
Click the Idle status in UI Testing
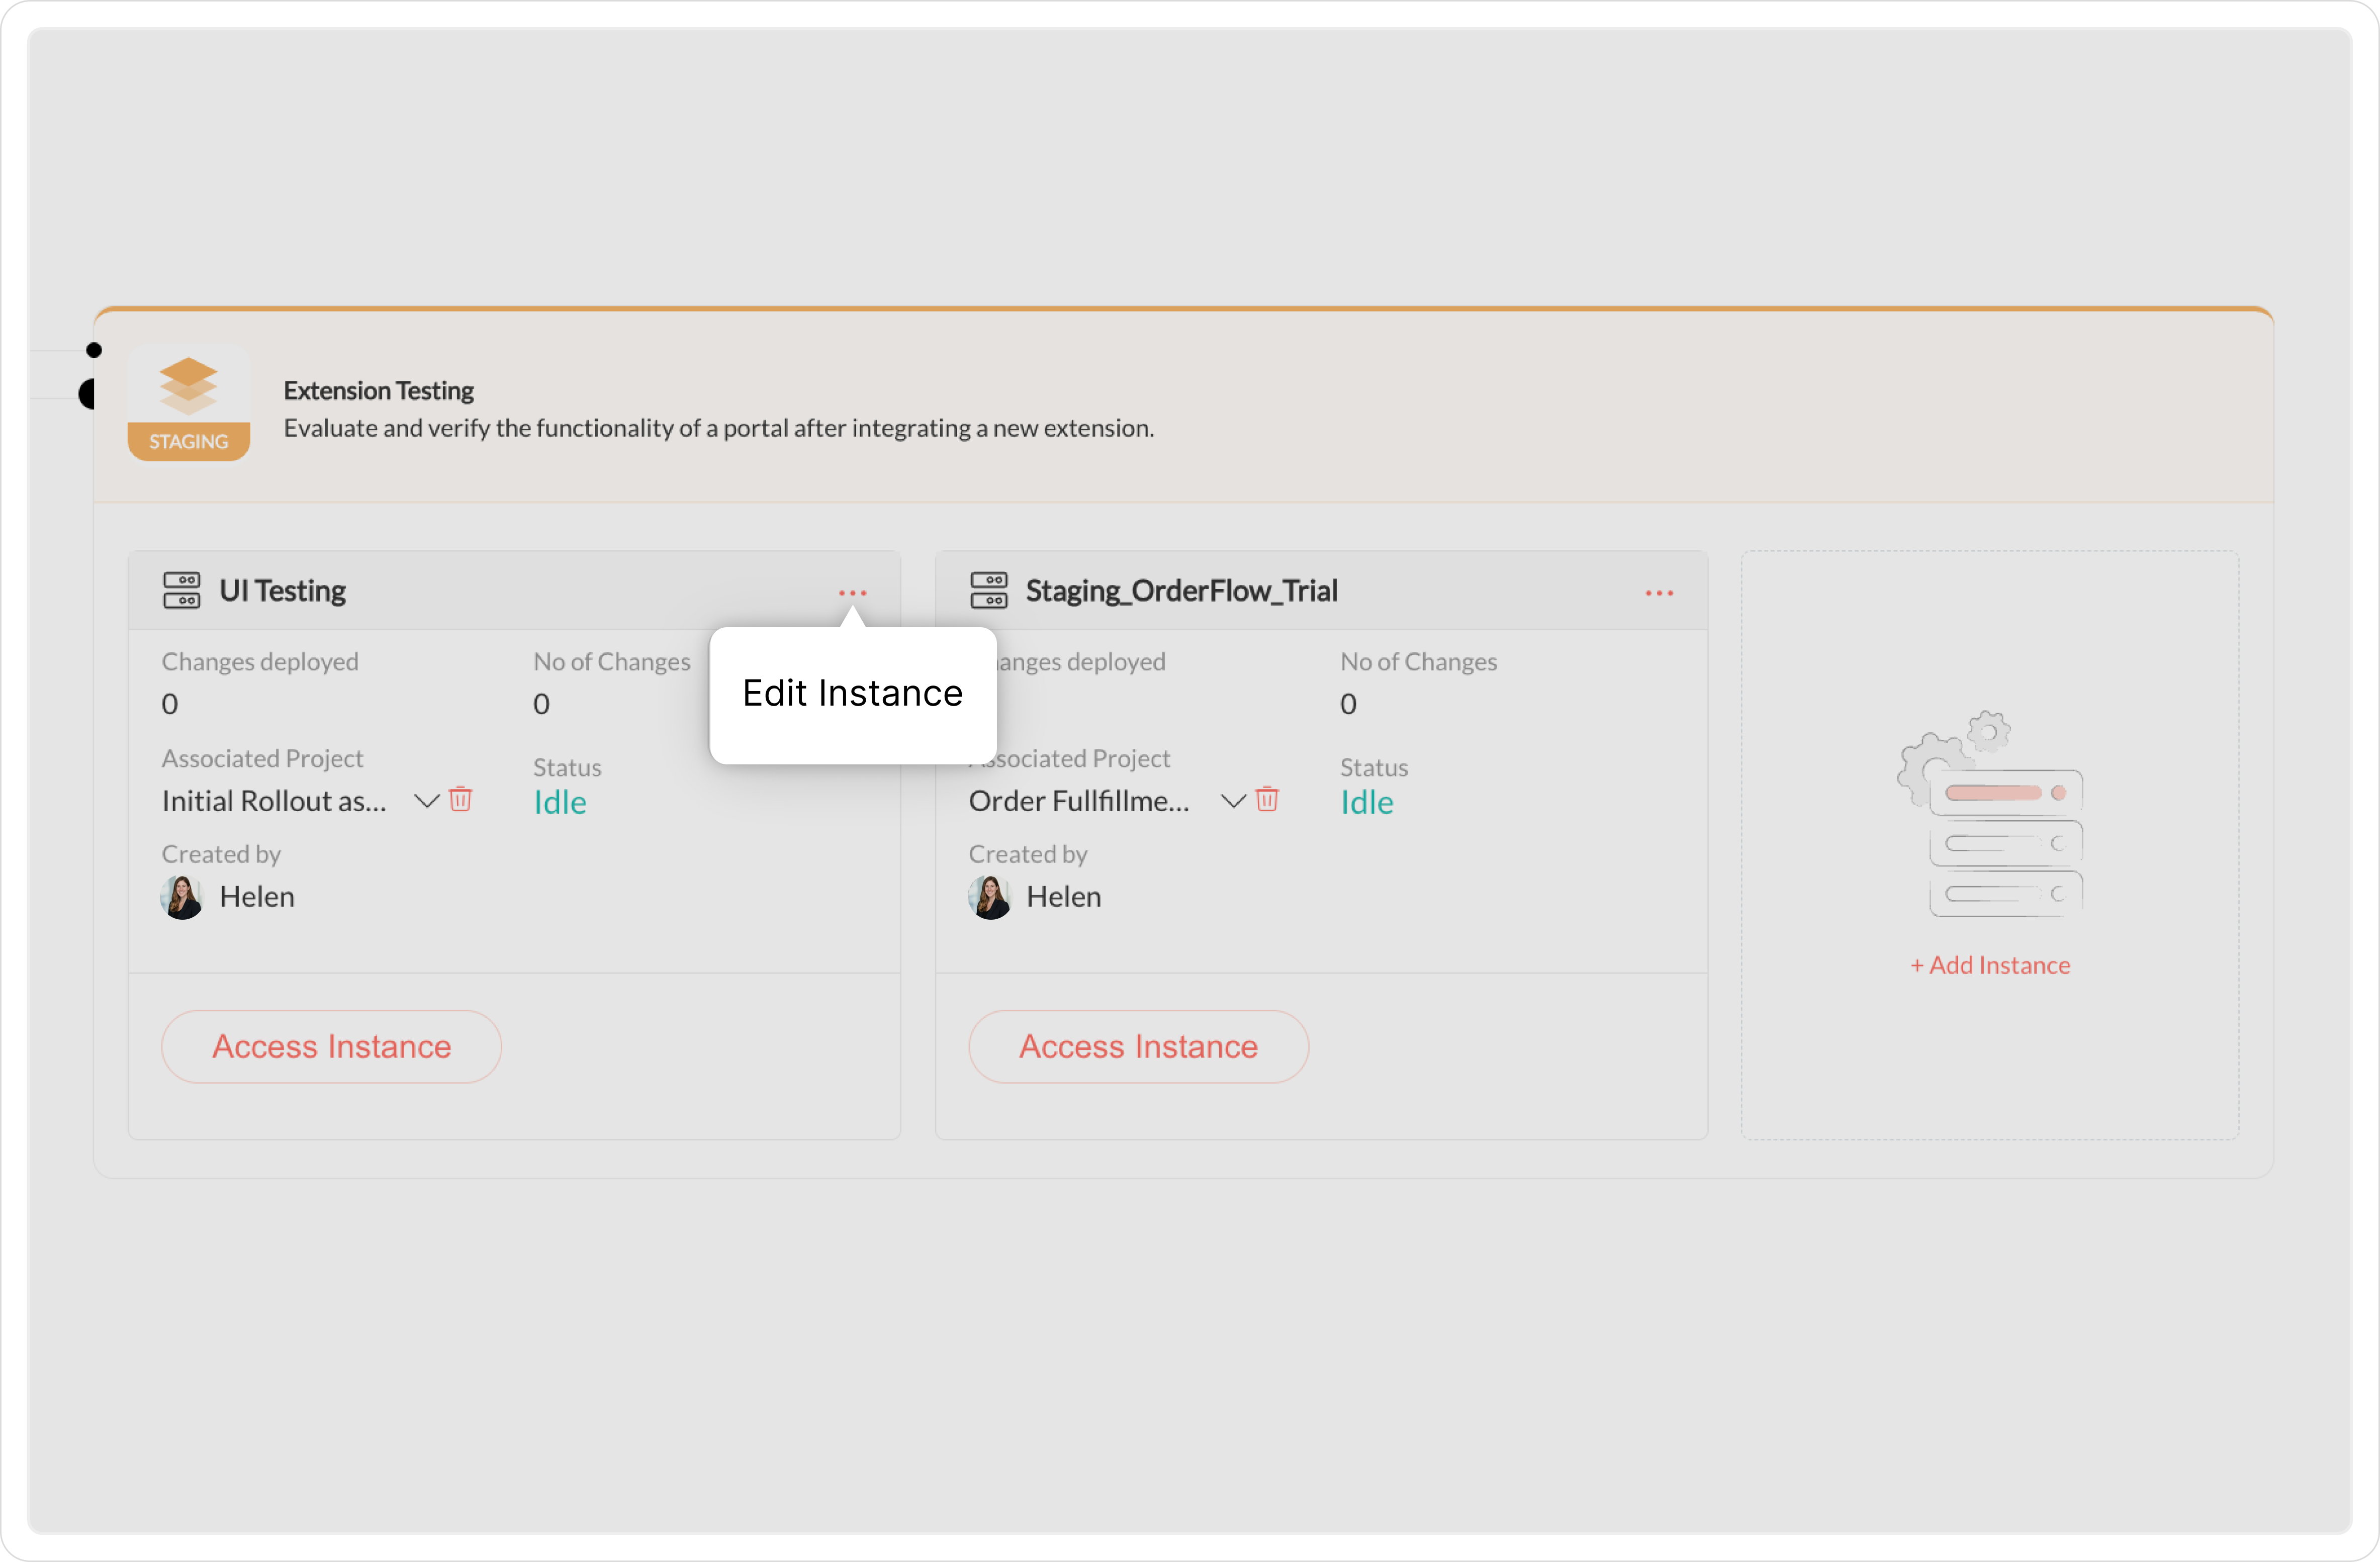[560, 803]
